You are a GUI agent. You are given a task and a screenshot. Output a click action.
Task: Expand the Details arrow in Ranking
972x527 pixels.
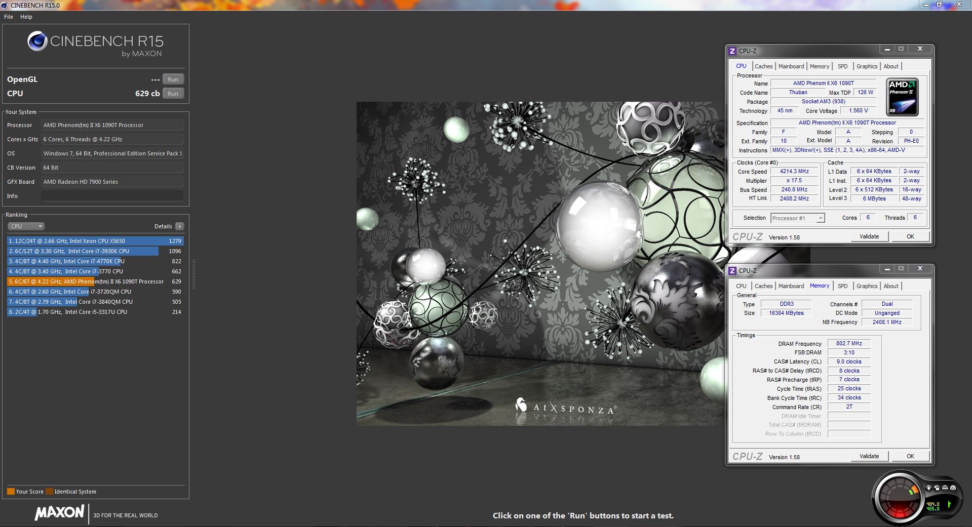[x=180, y=226]
